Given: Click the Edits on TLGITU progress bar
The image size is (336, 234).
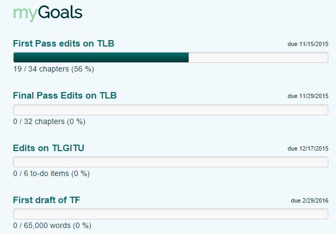Looking at the screenshot, I should [x=170, y=162].
